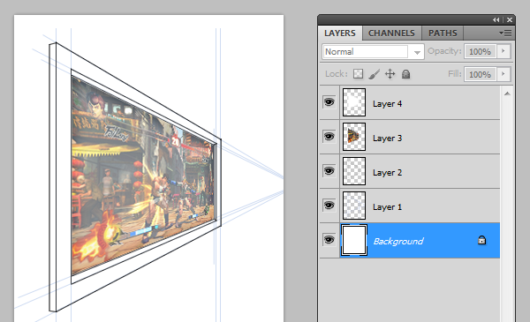The height and width of the screenshot is (322, 530).
Task: Open the Opacity slider arrow
Action: coord(503,51)
